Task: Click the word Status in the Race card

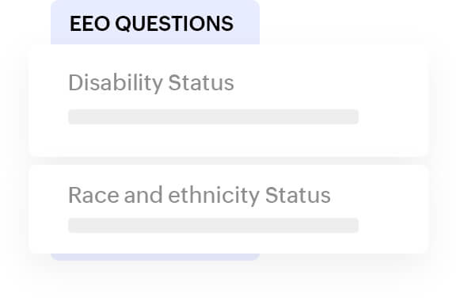Action: (298, 195)
